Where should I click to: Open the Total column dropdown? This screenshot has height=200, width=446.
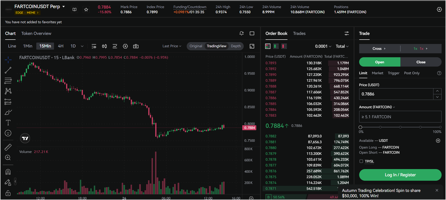tap(342, 46)
